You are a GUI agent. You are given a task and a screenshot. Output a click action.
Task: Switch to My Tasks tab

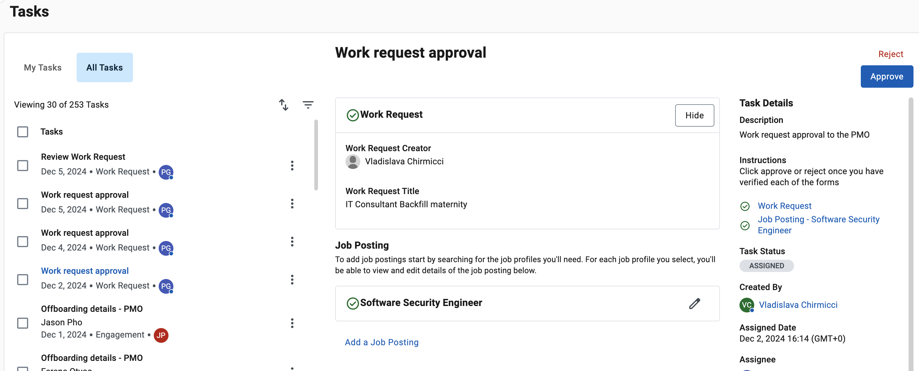42,67
